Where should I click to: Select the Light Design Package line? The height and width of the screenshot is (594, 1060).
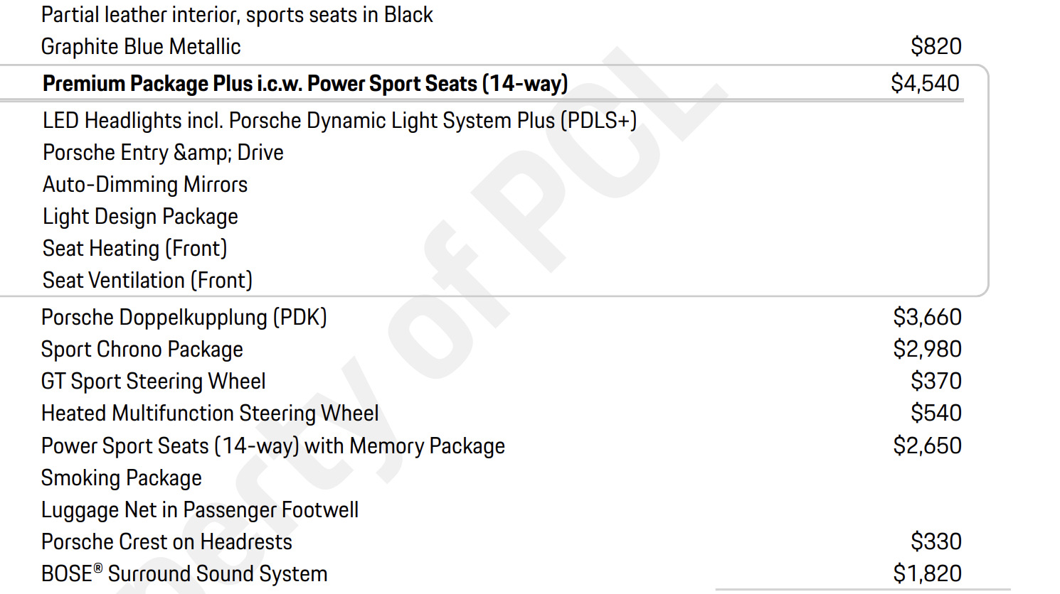pos(140,217)
